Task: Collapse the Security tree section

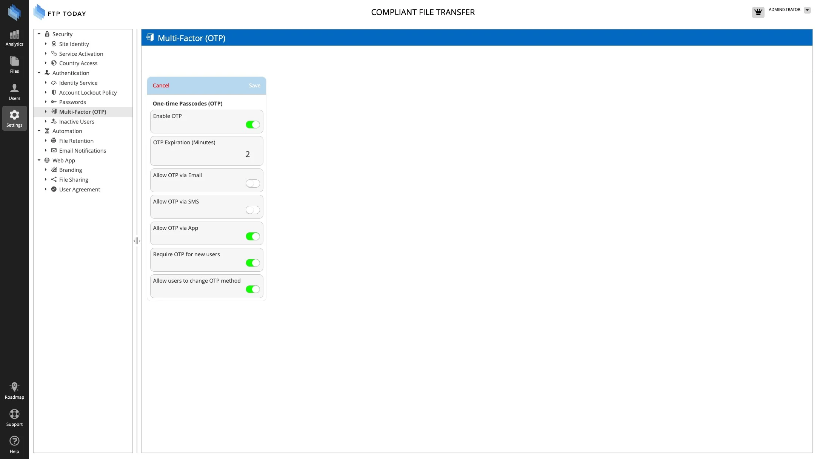Action: pyautogui.click(x=39, y=34)
